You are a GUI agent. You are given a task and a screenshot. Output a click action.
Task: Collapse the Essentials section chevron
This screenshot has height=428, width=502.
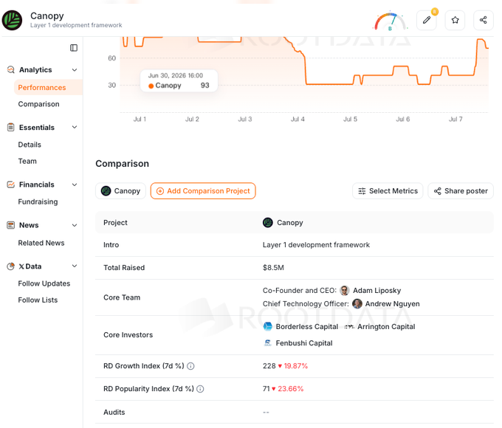point(75,127)
